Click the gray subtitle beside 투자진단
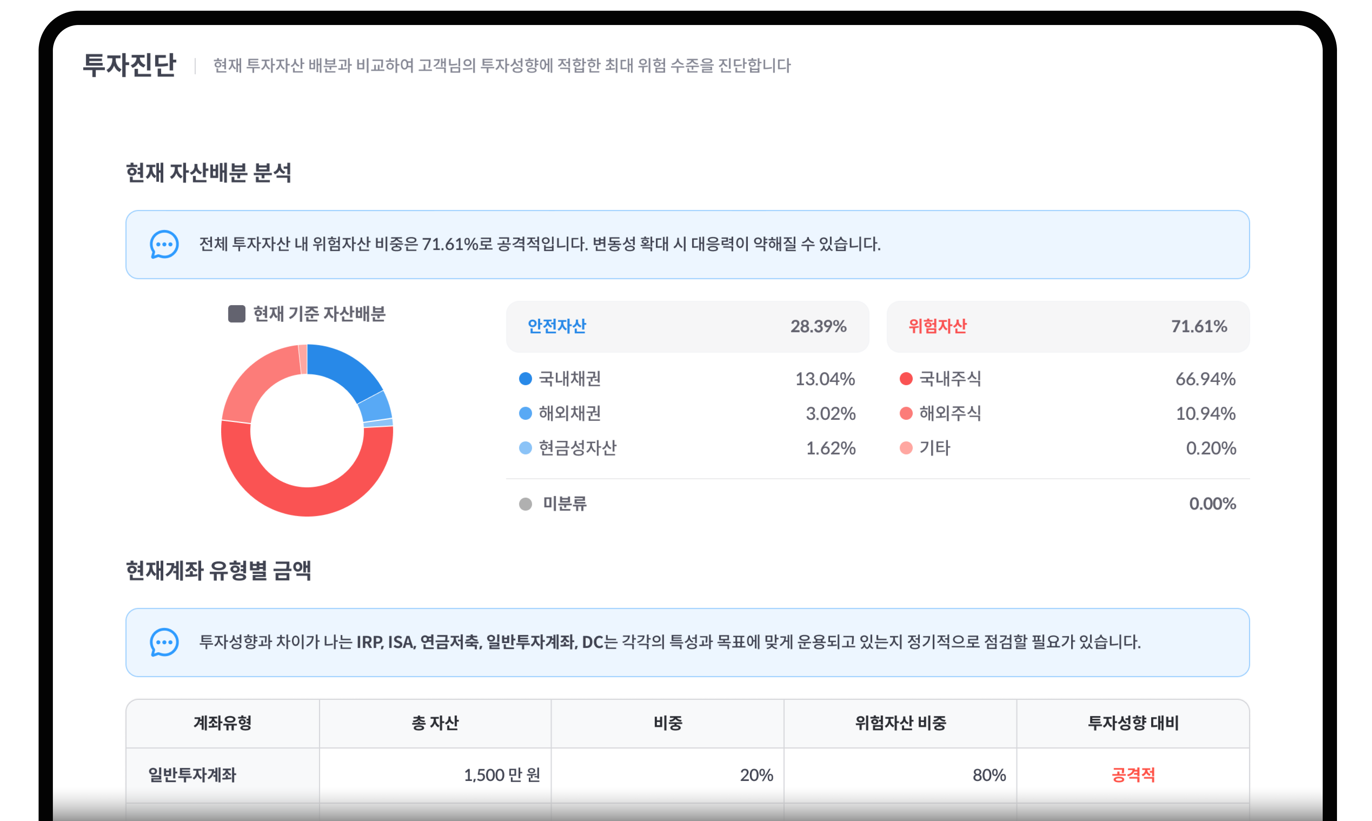Image resolution: width=1372 pixels, height=821 pixels. point(502,65)
